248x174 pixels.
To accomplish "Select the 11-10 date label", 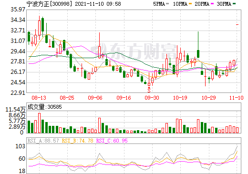I will [237, 98].
